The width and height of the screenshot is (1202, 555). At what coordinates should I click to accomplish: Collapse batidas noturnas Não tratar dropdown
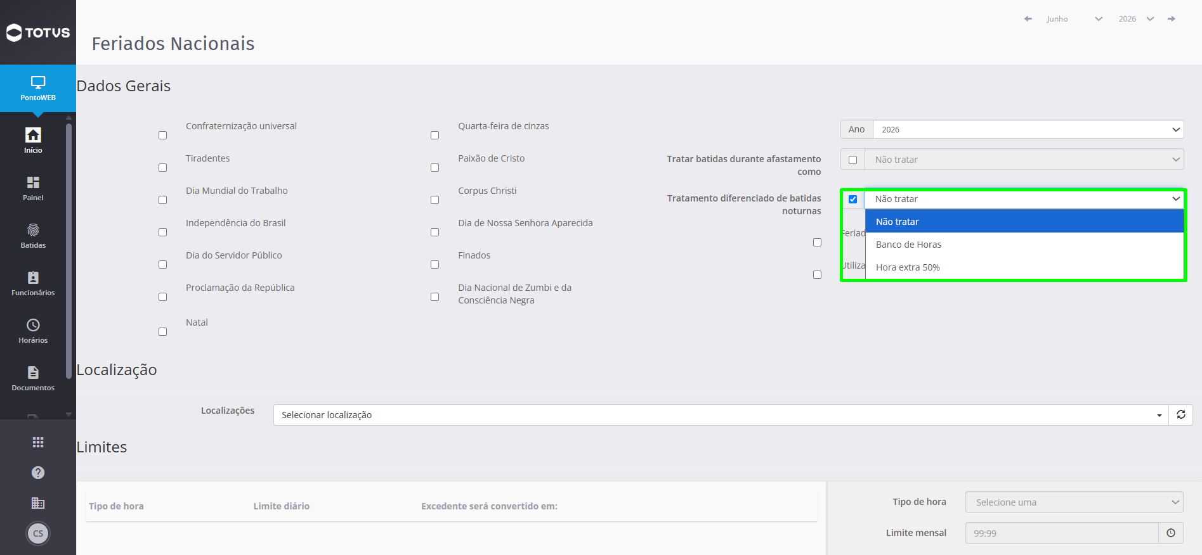click(x=1024, y=199)
